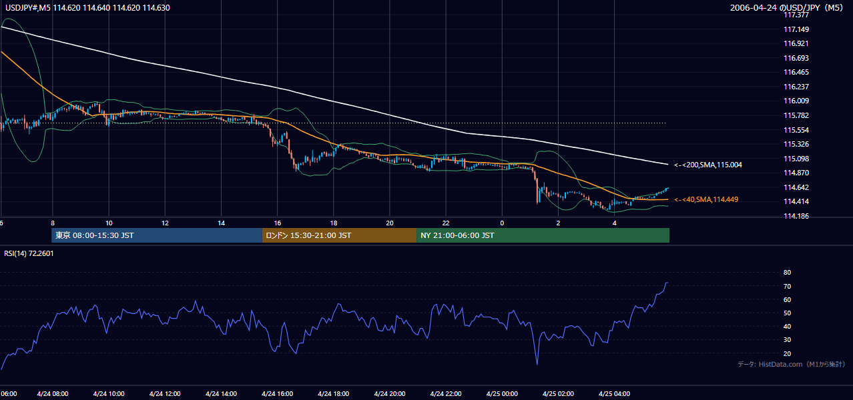Click the HistData.com data credit text

pos(792,364)
